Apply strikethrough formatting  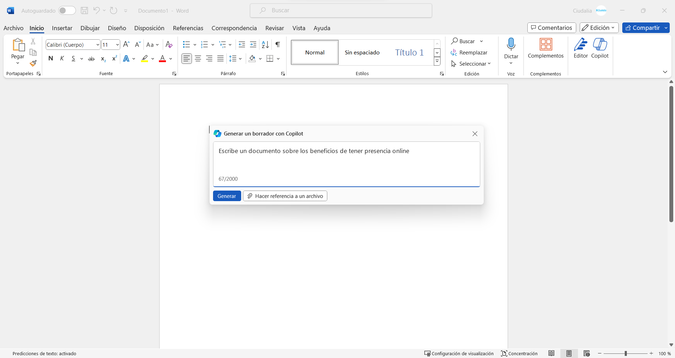click(x=91, y=59)
